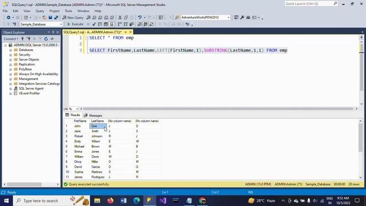
Task: Open the Sample_Database dropdown
Action: pyautogui.click(x=41, y=24)
